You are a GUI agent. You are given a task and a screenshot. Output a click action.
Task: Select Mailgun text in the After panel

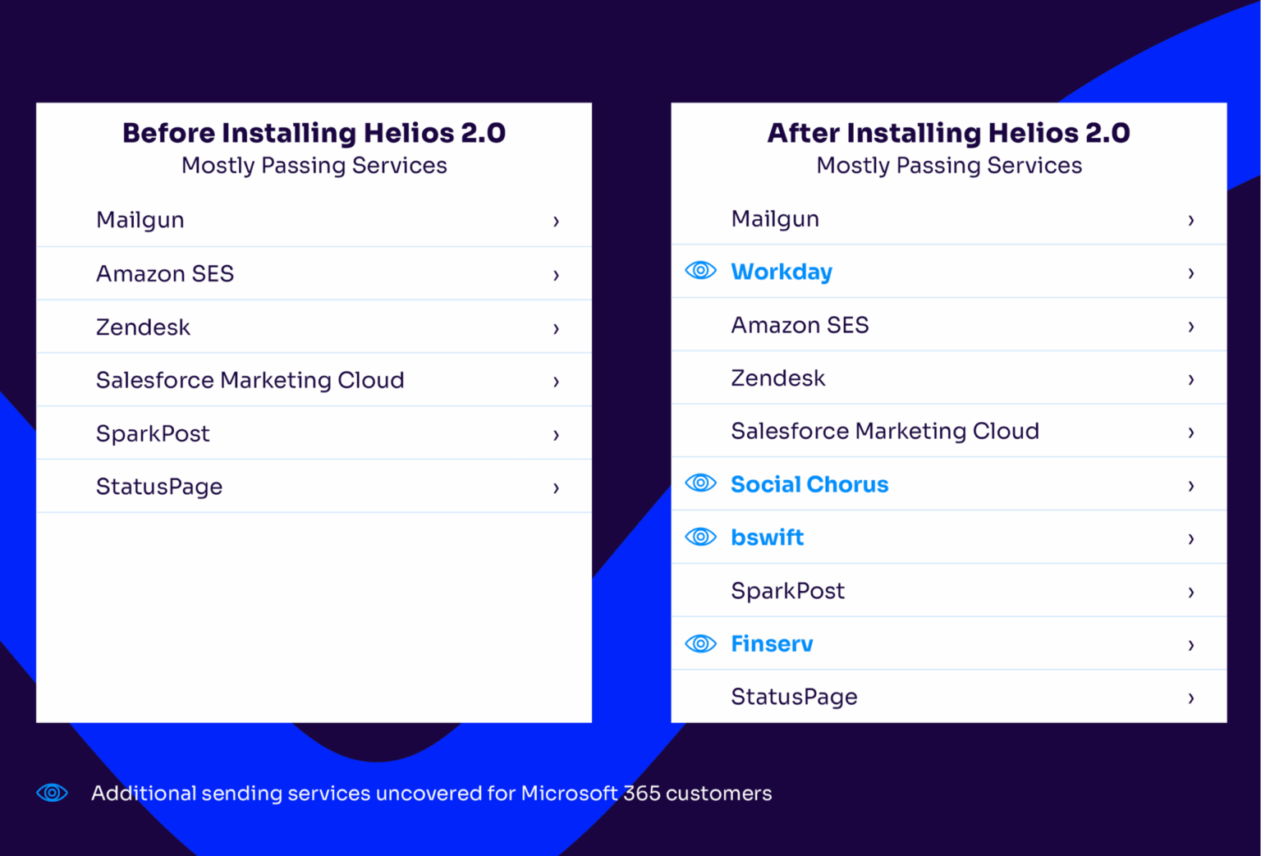(775, 219)
